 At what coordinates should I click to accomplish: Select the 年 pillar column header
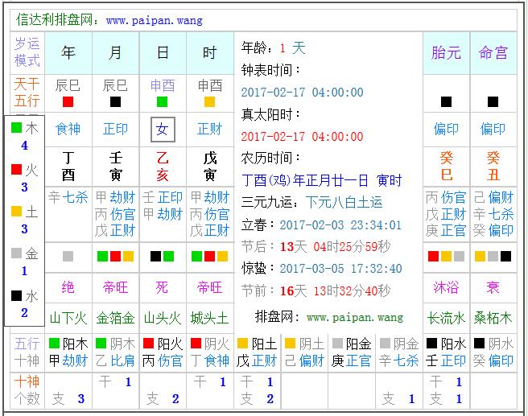pyautogui.click(x=68, y=53)
